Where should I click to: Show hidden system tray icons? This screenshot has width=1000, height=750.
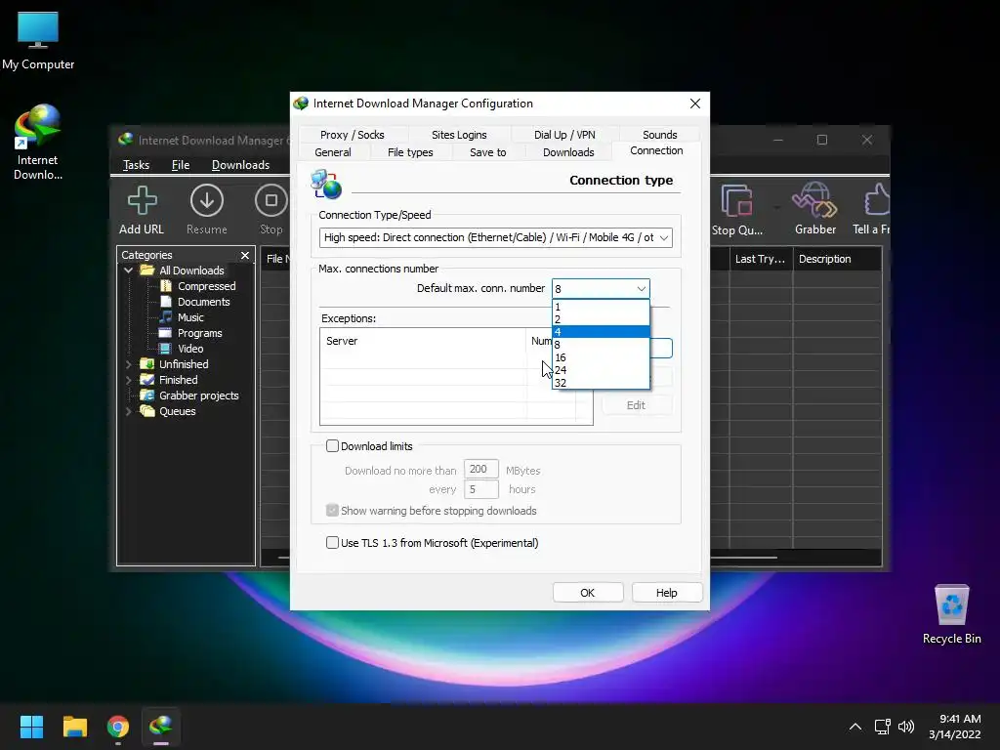[x=855, y=727]
